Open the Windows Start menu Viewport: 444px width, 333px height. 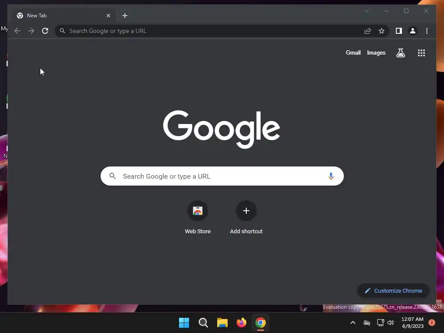click(x=184, y=323)
